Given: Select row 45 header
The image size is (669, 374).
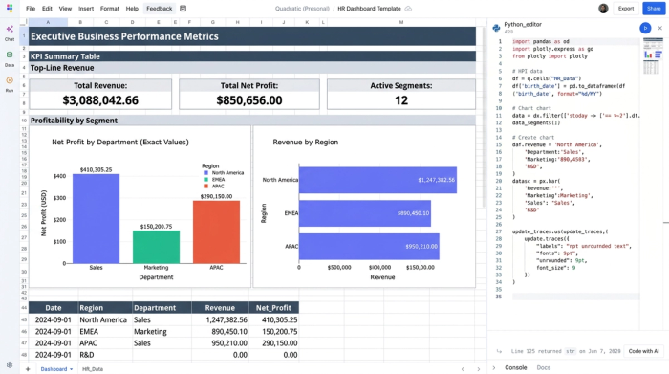Looking at the screenshot, I should point(24,319).
